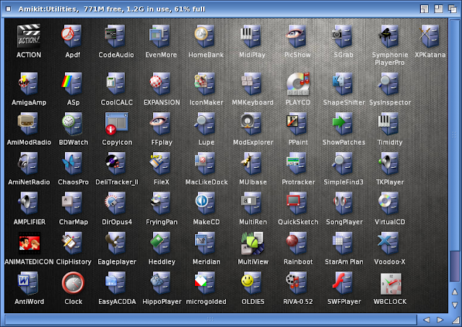Open the QuickSketch drawer
This screenshot has height=327, width=462.
(297, 204)
